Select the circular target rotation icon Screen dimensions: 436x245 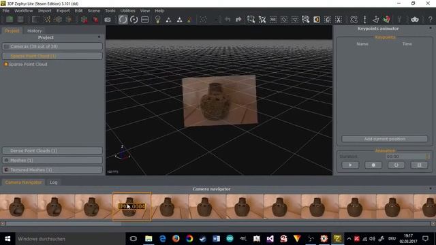point(134,20)
